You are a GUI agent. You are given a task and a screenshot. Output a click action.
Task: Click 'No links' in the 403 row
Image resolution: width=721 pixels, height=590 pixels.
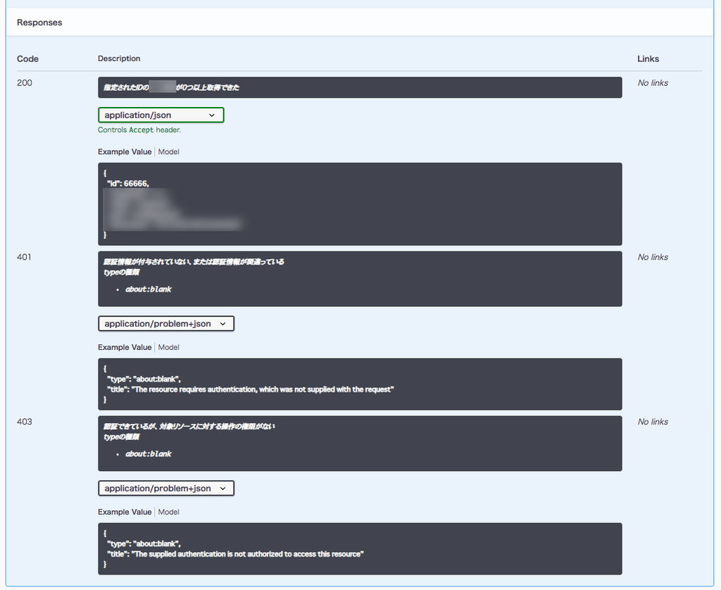pos(653,422)
